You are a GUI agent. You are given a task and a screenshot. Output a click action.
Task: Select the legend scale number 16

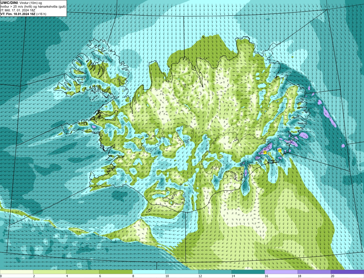266,276
